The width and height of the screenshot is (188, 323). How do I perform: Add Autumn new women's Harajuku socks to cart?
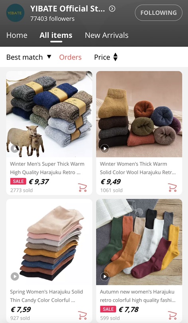[172, 315]
